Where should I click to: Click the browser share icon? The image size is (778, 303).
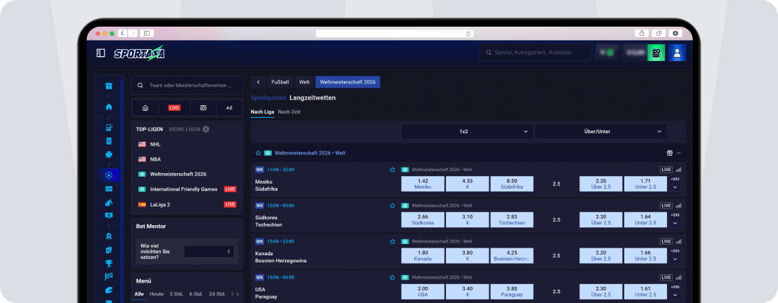point(642,33)
